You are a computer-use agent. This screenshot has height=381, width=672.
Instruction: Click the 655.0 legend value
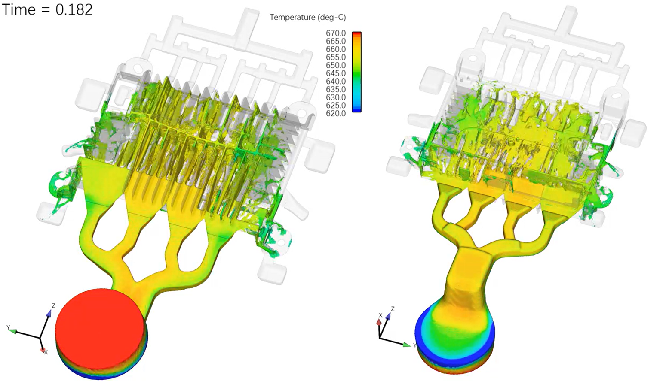[x=336, y=57]
